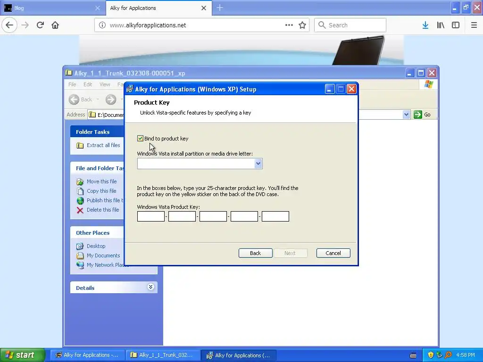This screenshot has height=362, width=483.
Task: Click the third product key box
Action: coord(213,216)
